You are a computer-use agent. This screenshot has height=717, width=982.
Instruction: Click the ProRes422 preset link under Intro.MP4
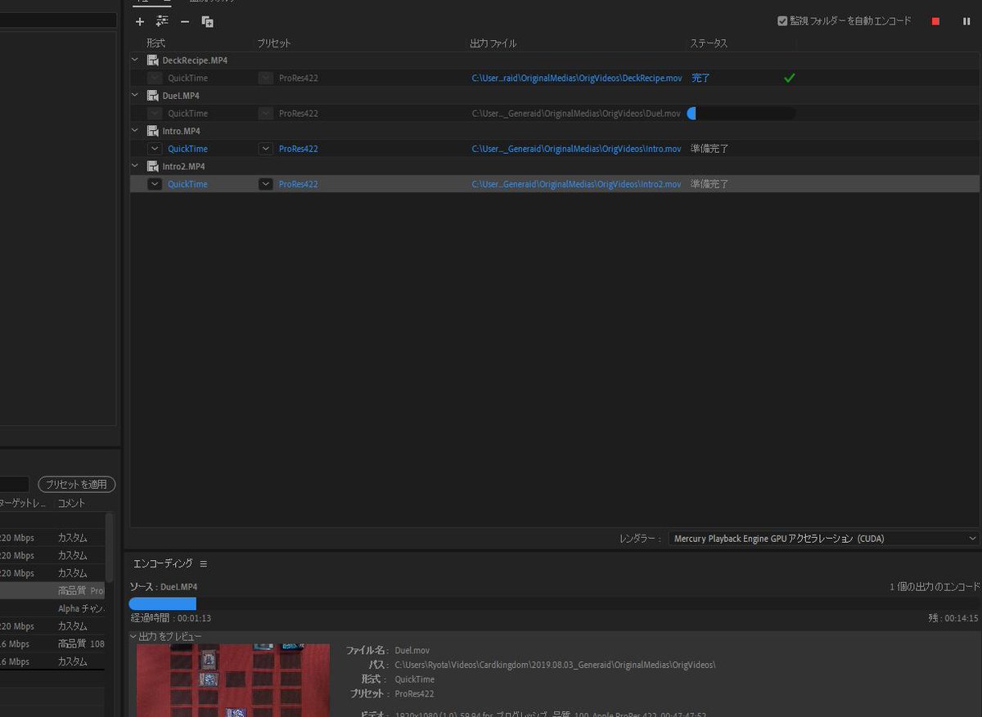298,149
